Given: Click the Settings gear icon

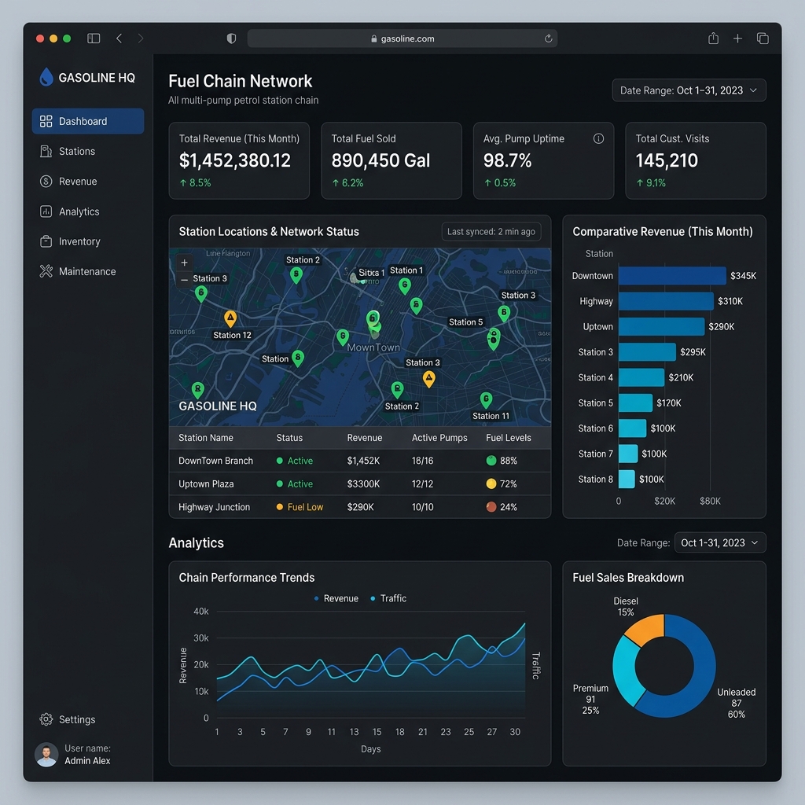Looking at the screenshot, I should click(46, 719).
